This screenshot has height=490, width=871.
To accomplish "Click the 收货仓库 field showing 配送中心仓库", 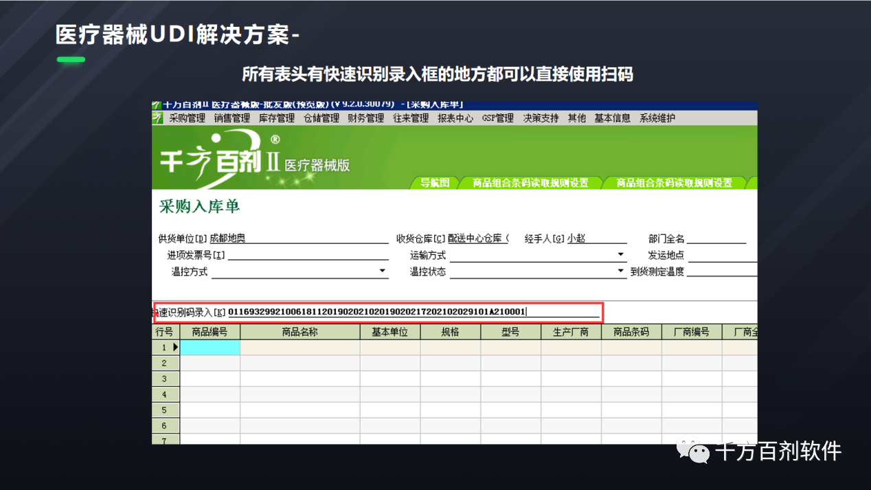I will (x=478, y=238).
